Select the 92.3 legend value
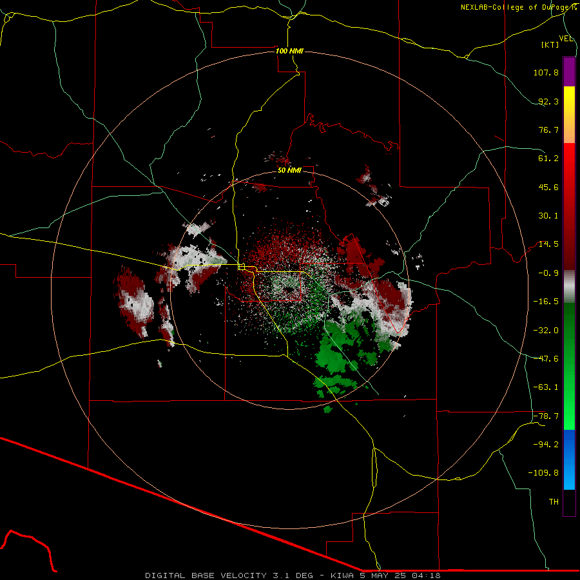Viewport: 580px width, 580px height. pyautogui.click(x=548, y=101)
